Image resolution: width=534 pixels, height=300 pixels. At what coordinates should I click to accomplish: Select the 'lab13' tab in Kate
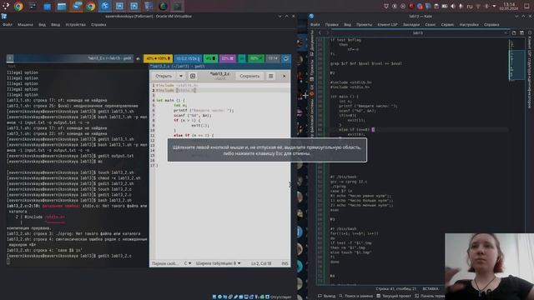[x=417, y=33]
